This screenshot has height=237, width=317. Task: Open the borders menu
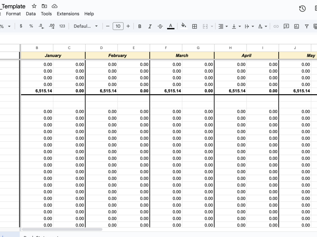point(195,26)
